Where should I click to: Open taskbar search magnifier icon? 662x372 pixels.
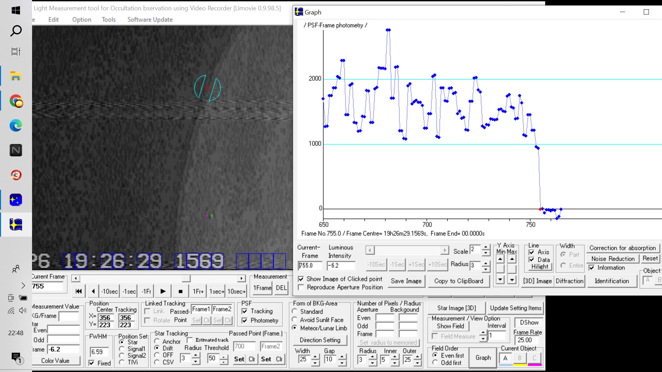pyautogui.click(x=16, y=31)
